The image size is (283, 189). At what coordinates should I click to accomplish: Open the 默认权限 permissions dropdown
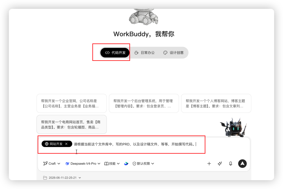[143, 164]
